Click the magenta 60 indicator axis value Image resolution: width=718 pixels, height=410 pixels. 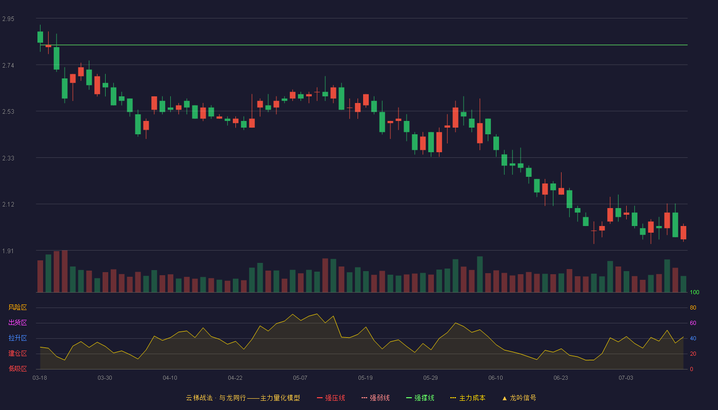[x=693, y=323]
